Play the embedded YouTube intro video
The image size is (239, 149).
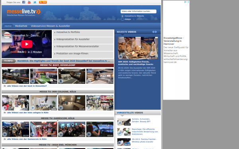pos(27,44)
